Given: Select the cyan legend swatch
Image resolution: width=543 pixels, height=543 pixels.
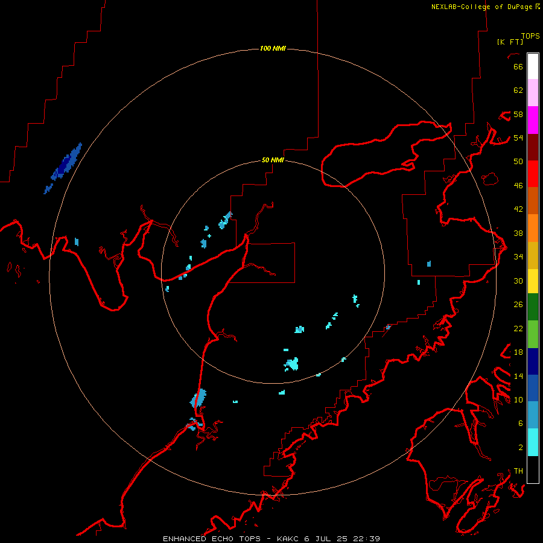Looking at the screenshot, I should 533,442.
